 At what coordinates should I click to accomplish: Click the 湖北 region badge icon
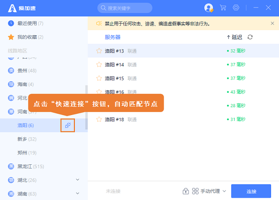pos(11,180)
